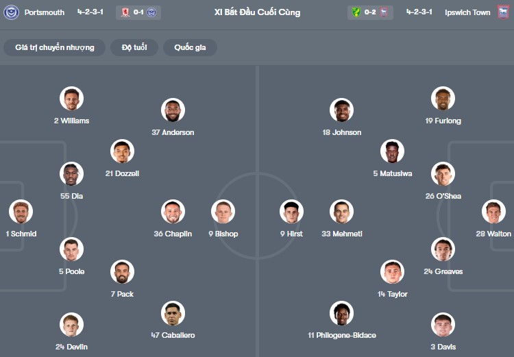The image size is (514, 357).
Task: Switch to the Quốc gia filter
Action: click(x=190, y=47)
